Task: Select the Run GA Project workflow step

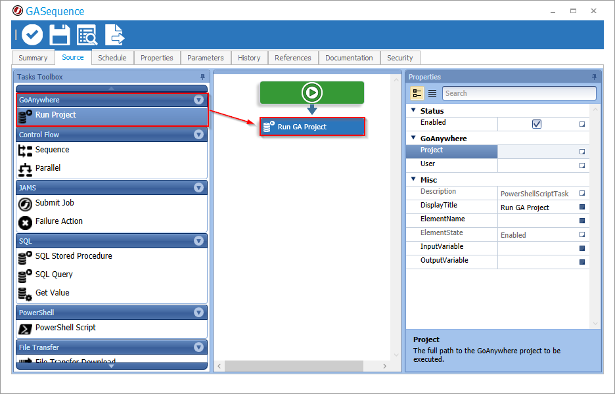Action: [x=312, y=127]
